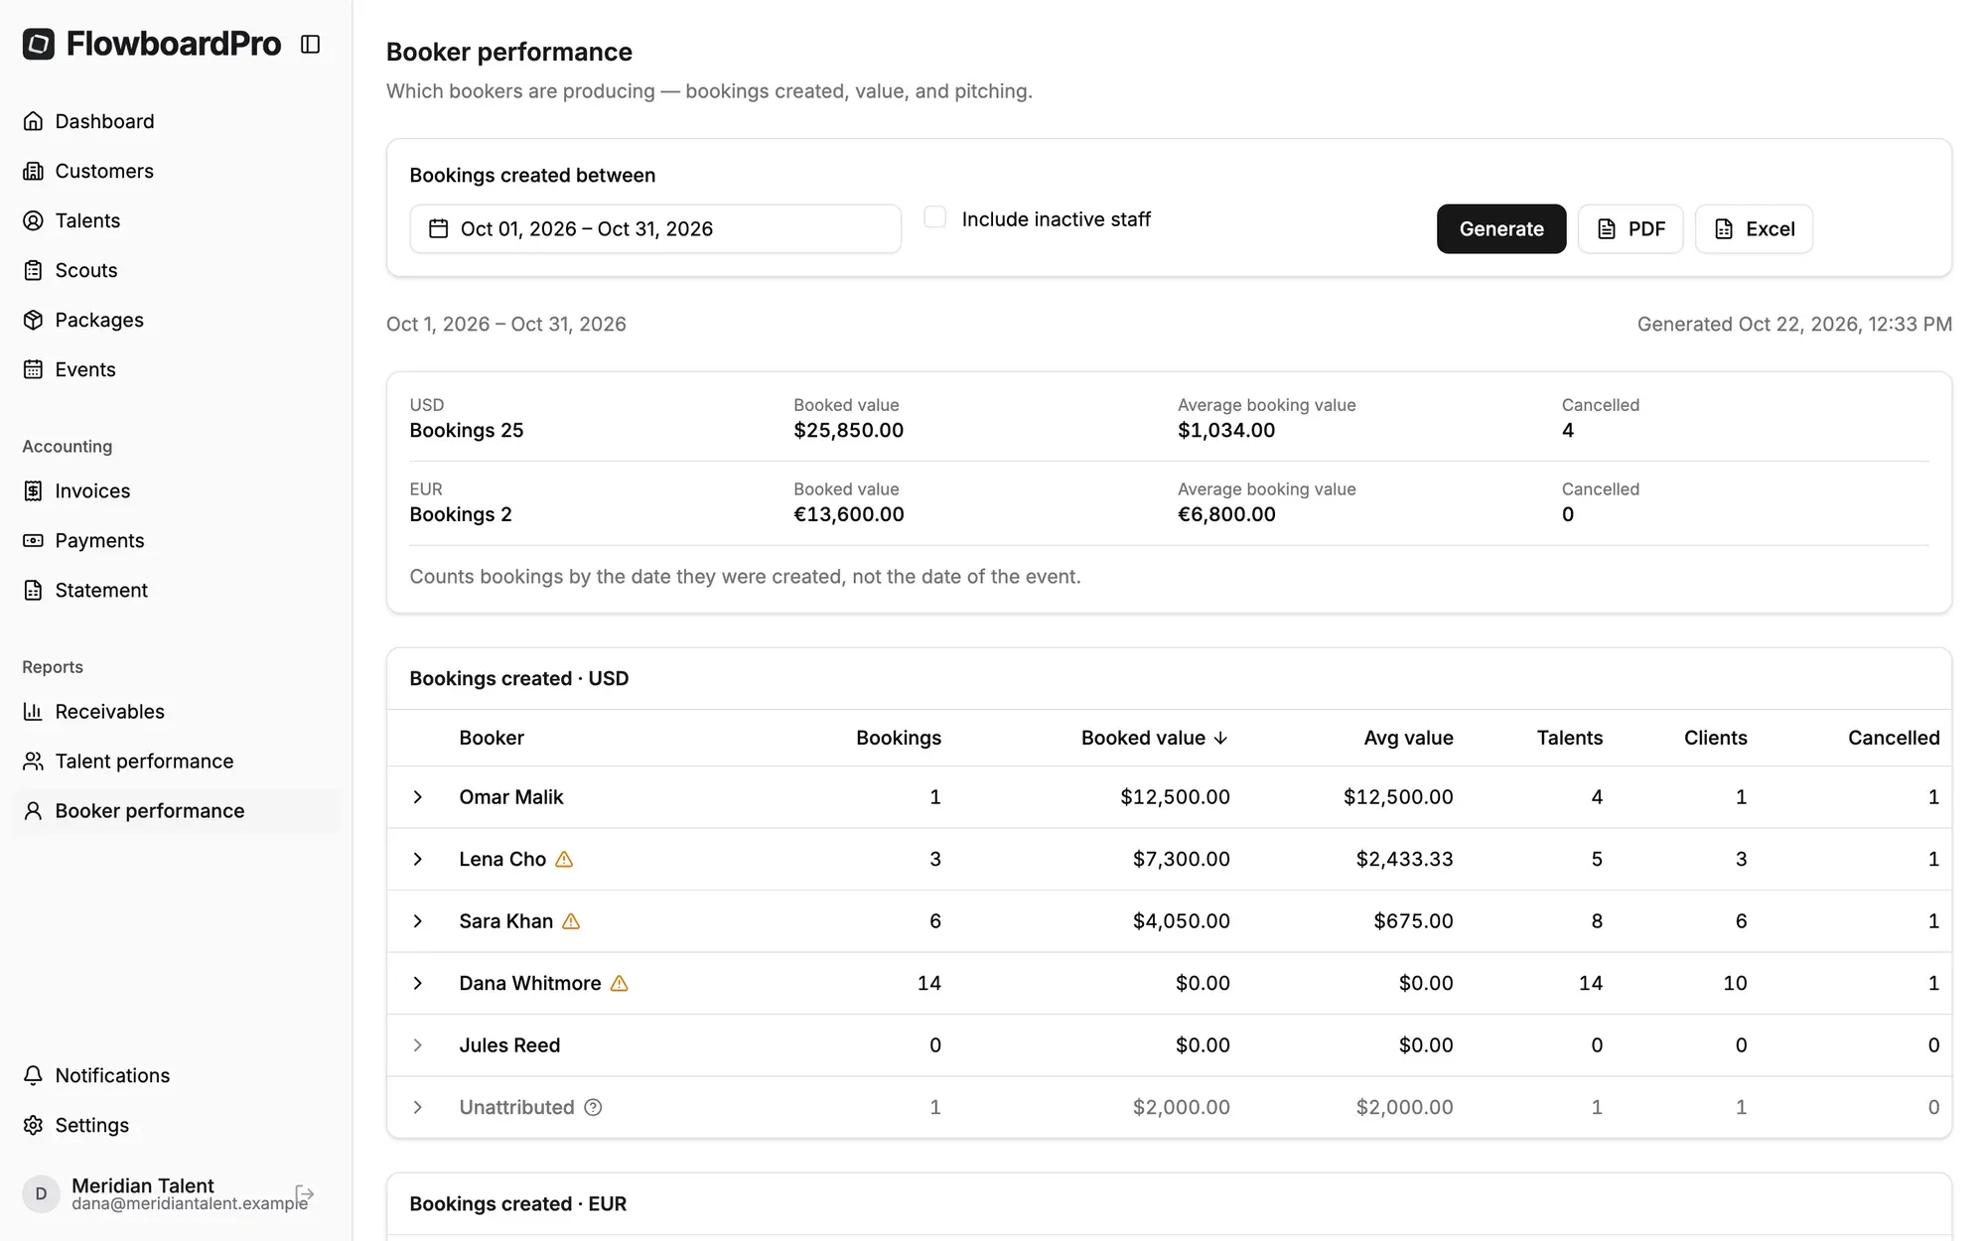Image resolution: width=1986 pixels, height=1241 pixels.
Task: Click the calendar icon in date range field
Action: [438, 229]
